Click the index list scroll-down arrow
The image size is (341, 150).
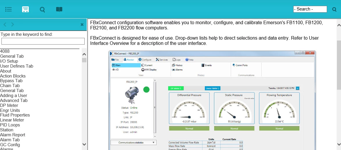point(84,144)
